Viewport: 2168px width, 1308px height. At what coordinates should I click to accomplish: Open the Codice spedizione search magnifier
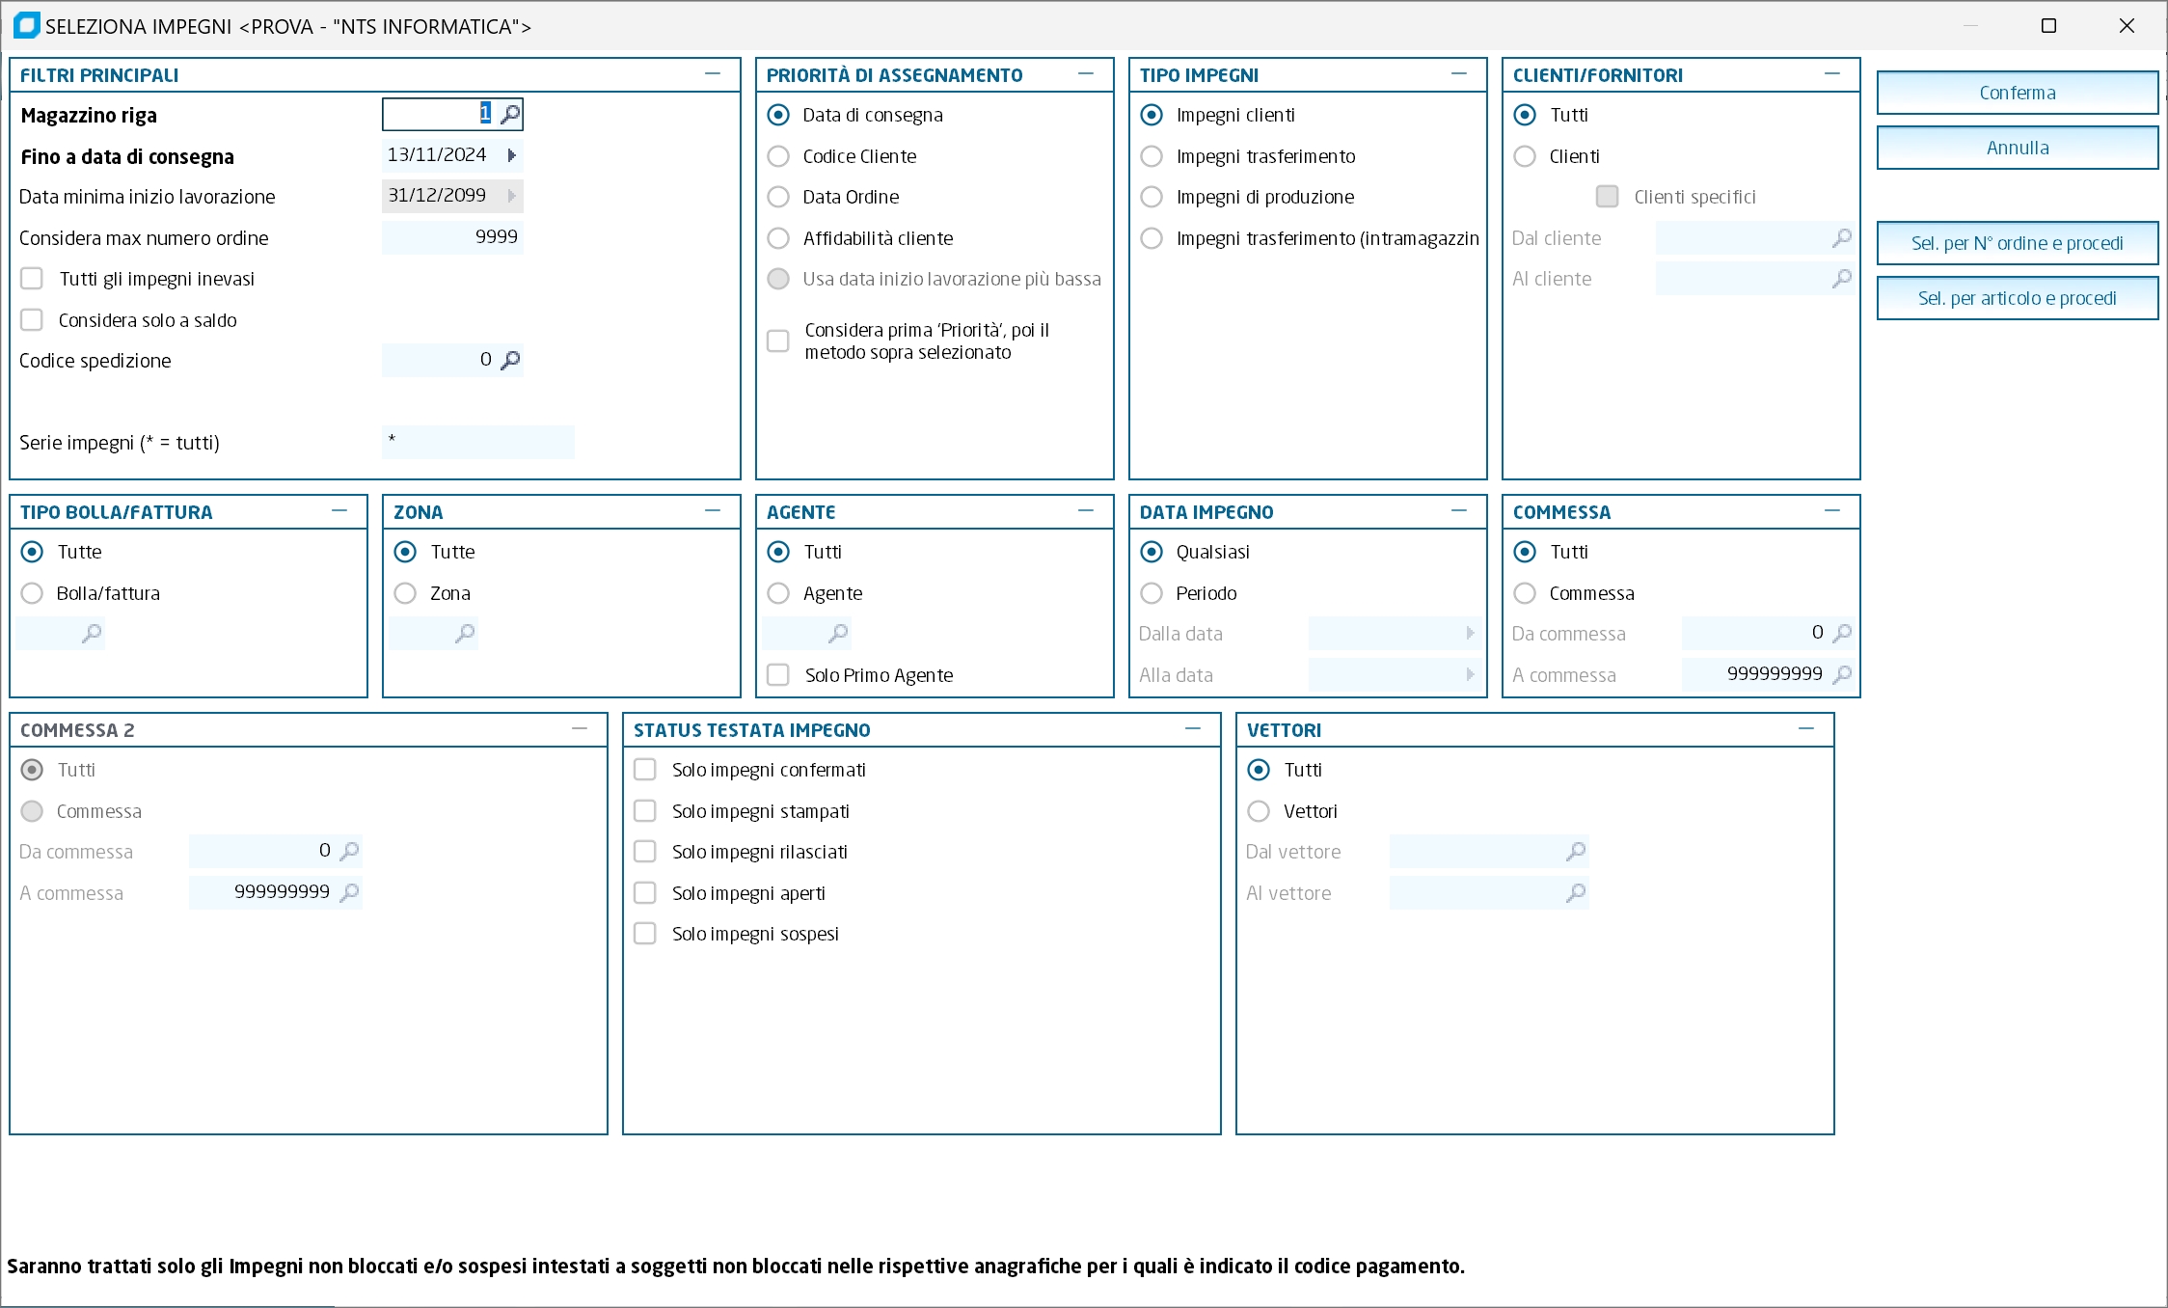[x=511, y=360]
